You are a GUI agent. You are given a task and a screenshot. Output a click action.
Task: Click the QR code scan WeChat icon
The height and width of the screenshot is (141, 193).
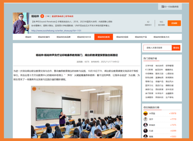pos(163,6)
